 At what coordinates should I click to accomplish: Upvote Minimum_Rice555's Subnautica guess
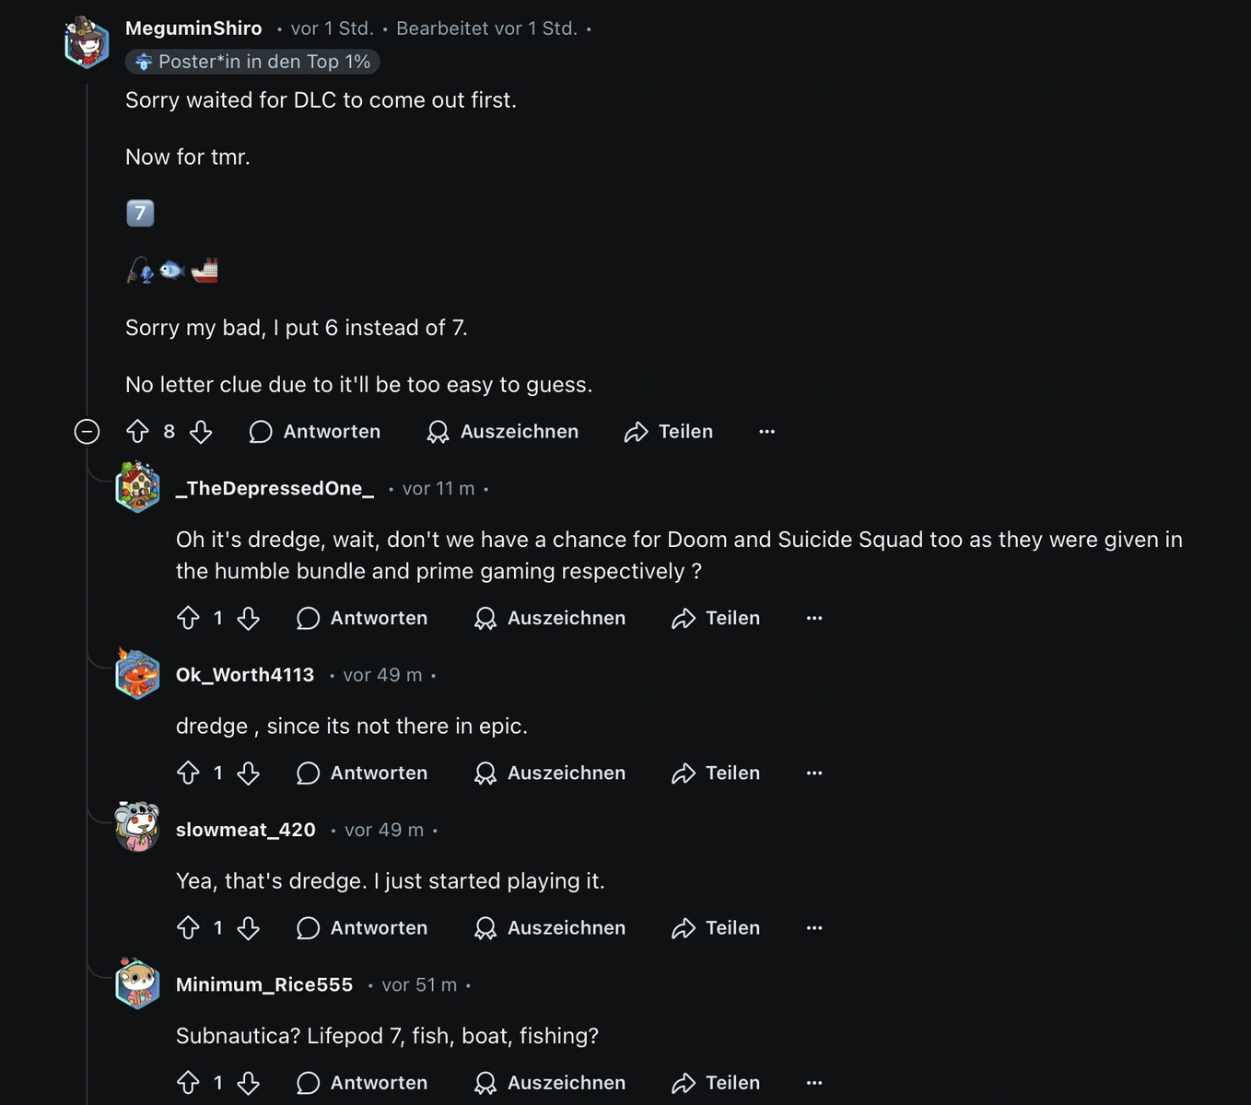(x=188, y=1082)
